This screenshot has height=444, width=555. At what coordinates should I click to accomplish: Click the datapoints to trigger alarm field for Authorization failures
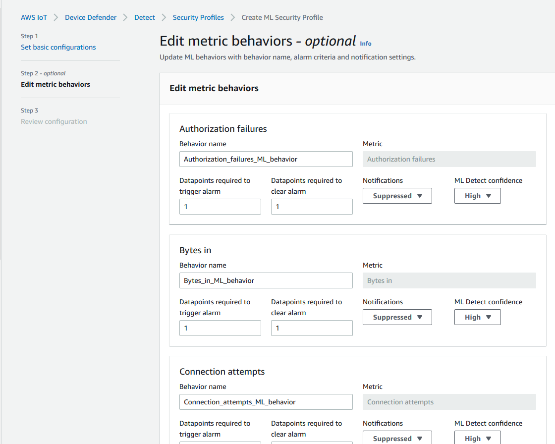[220, 206]
